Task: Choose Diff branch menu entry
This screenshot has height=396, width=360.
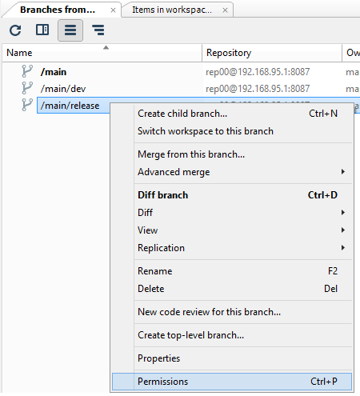Action: (x=232, y=195)
